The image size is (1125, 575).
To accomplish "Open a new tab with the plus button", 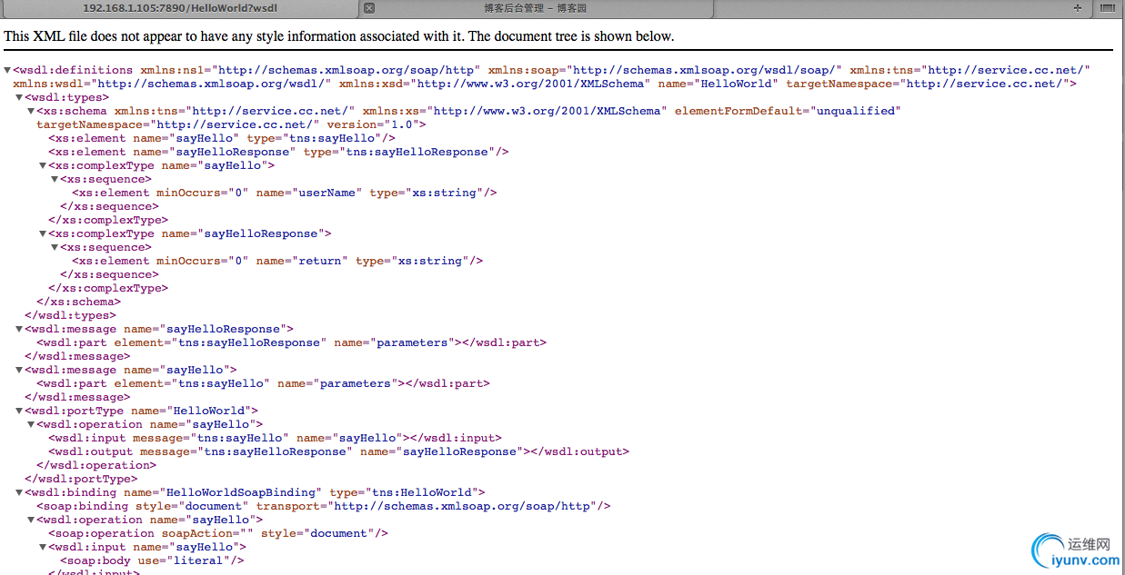I will tap(1078, 7).
